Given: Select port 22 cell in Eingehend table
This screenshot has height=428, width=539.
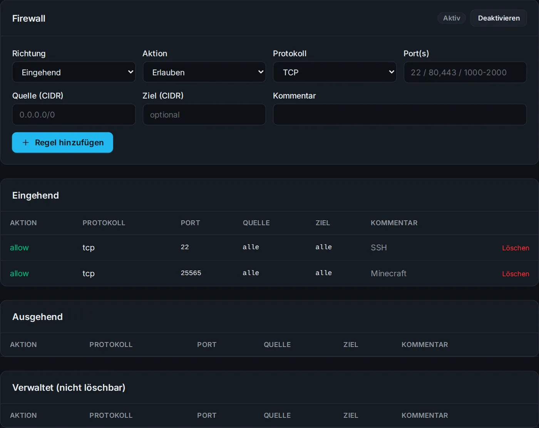Looking at the screenshot, I should click(185, 247).
